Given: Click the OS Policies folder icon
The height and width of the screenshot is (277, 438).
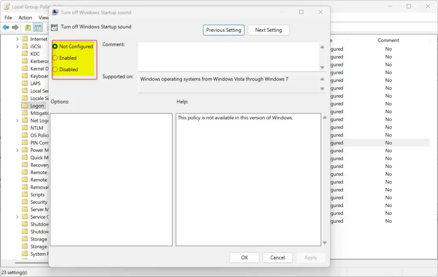Looking at the screenshot, I should coord(25,135).
